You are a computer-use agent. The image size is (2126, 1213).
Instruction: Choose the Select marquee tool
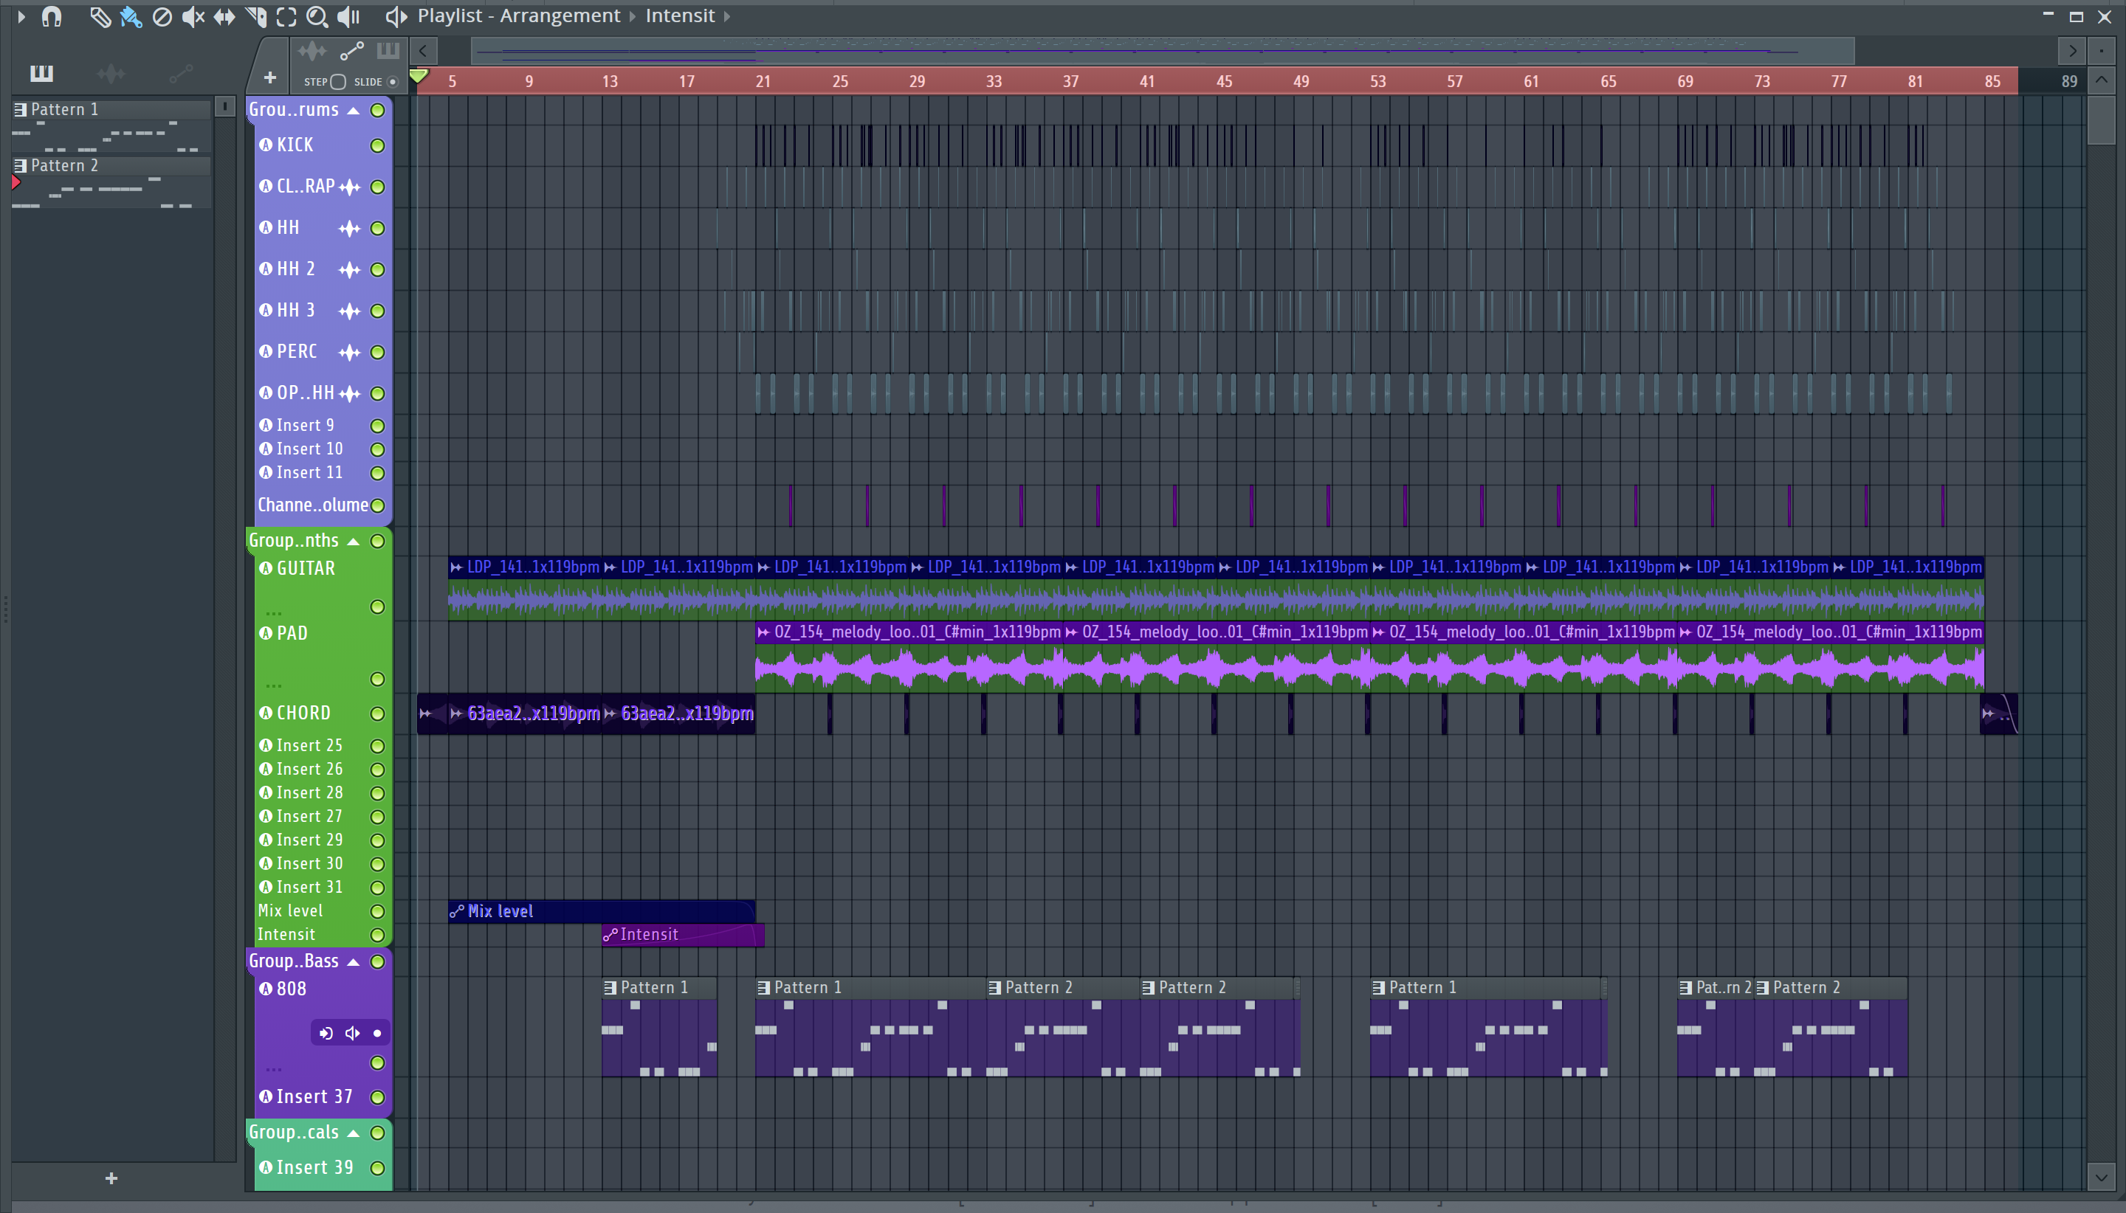[286, 17]
